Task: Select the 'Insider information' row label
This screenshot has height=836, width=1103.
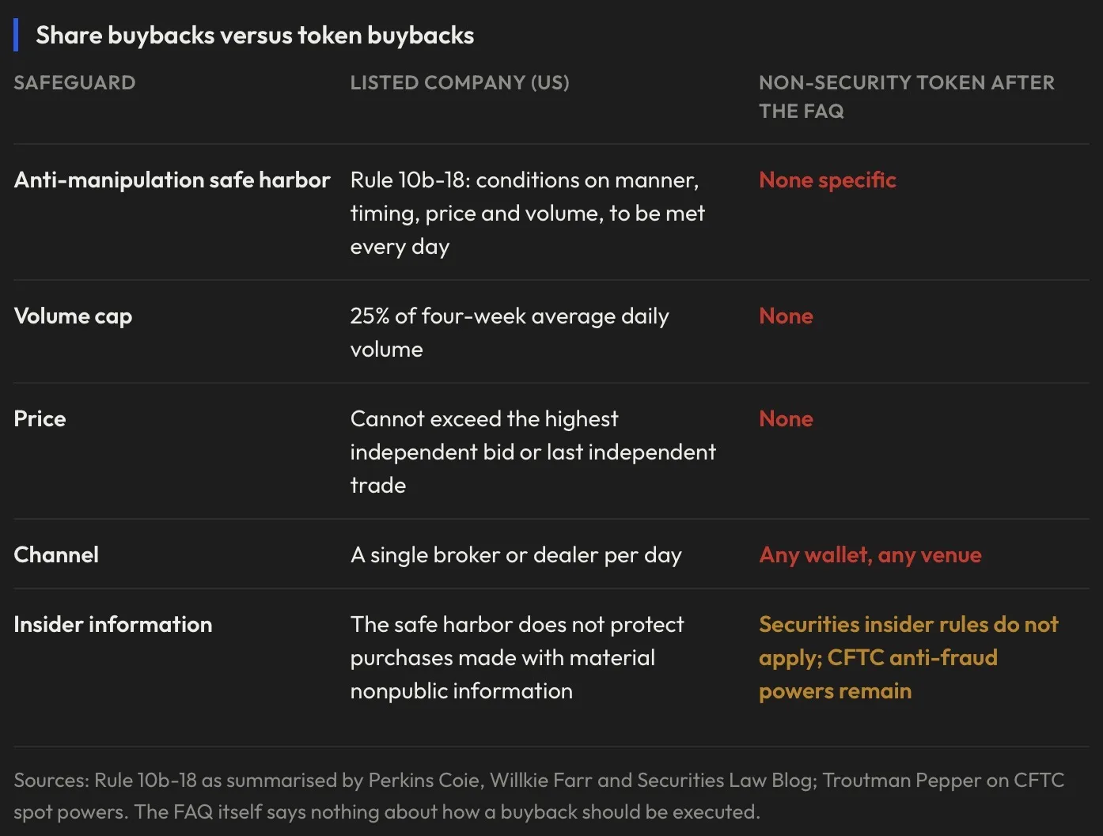Action: (113, 624)
